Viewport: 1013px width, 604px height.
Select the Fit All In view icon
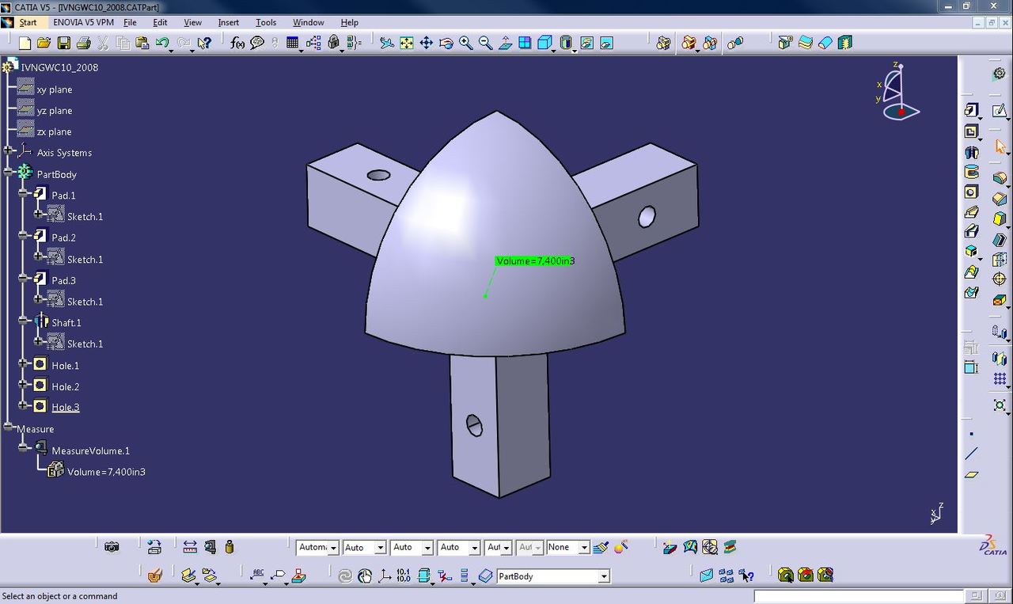[407, 43]
